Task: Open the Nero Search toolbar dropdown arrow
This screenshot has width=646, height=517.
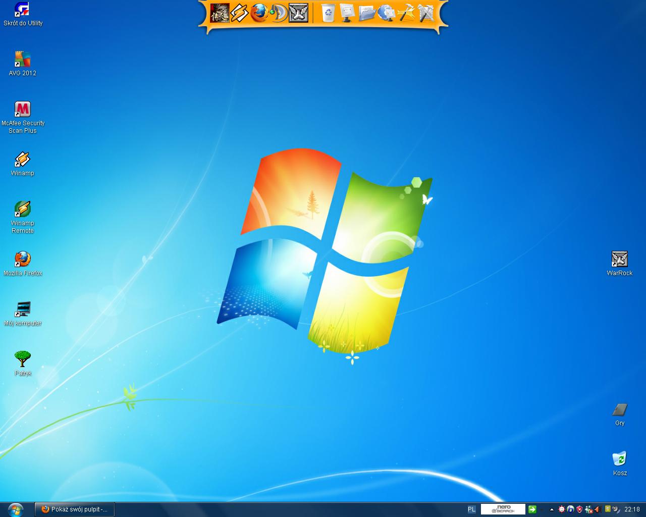Action: (542, 509)
